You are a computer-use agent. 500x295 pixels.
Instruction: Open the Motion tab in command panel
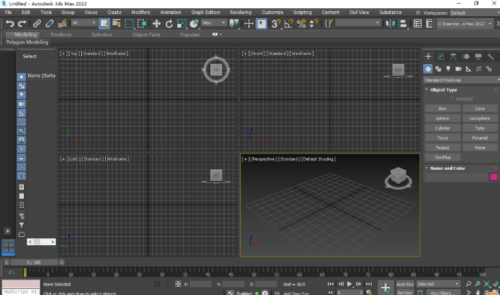pos(466,57)
